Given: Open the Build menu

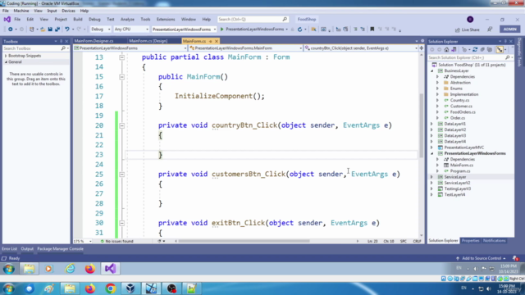Looking at the screenshot, I should click(78, 20).
